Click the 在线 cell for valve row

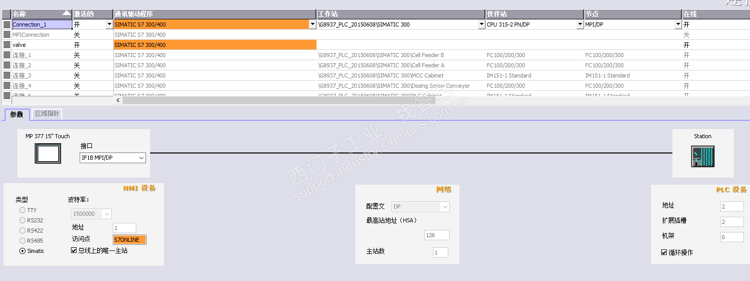[716, 45]
